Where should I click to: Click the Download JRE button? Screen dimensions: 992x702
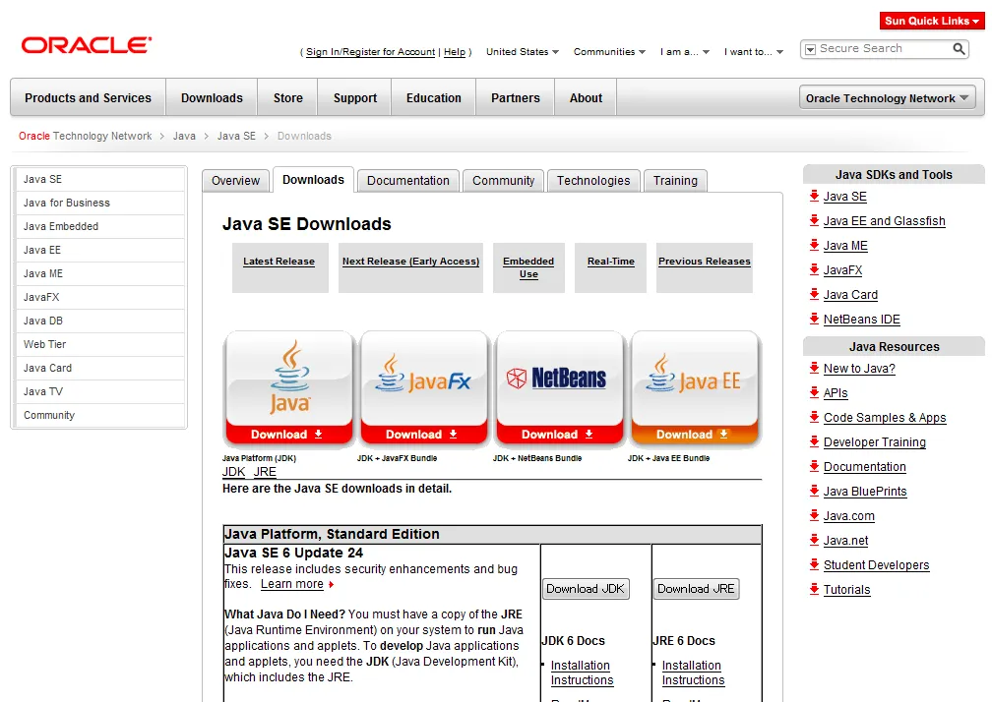tap(696, 589)
